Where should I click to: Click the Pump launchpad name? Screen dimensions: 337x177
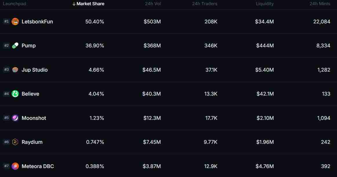point(29,45)
